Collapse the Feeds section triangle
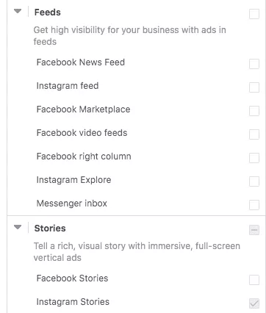Screen dimensions: 266x313 (18, 11)
